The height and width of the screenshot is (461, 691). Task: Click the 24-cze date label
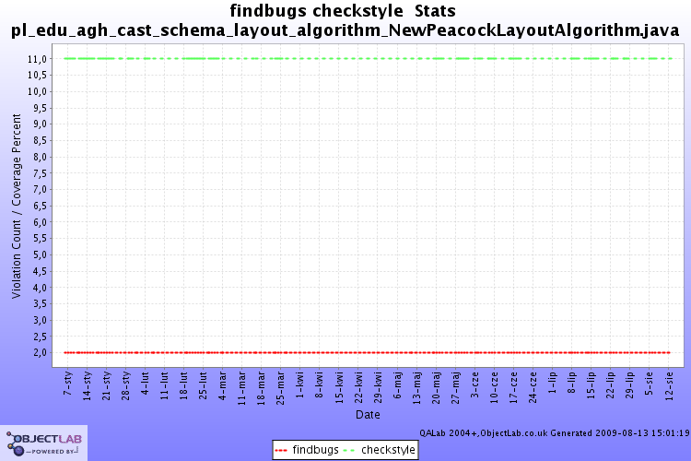[533, 387]
